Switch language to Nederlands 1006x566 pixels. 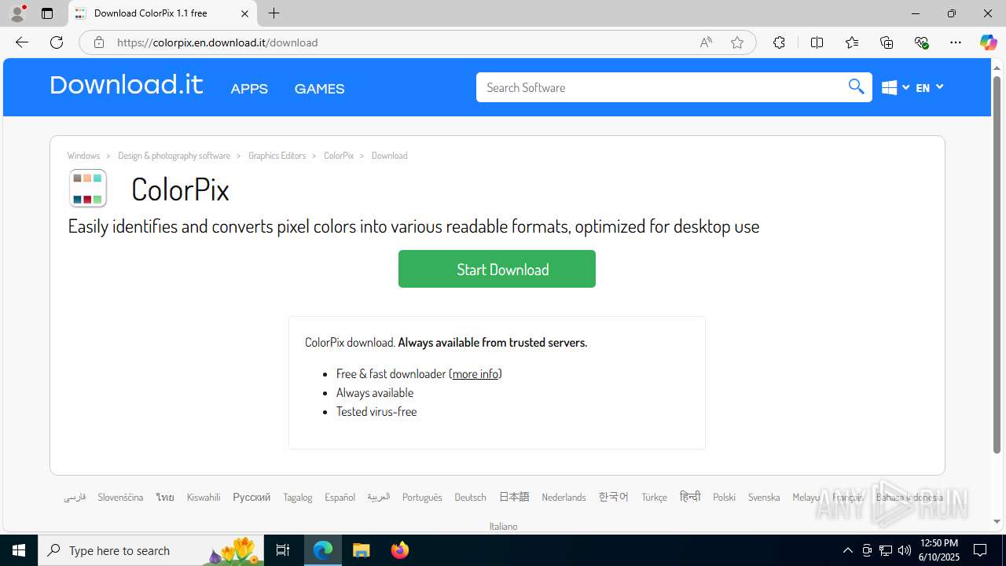click(564, 498)
